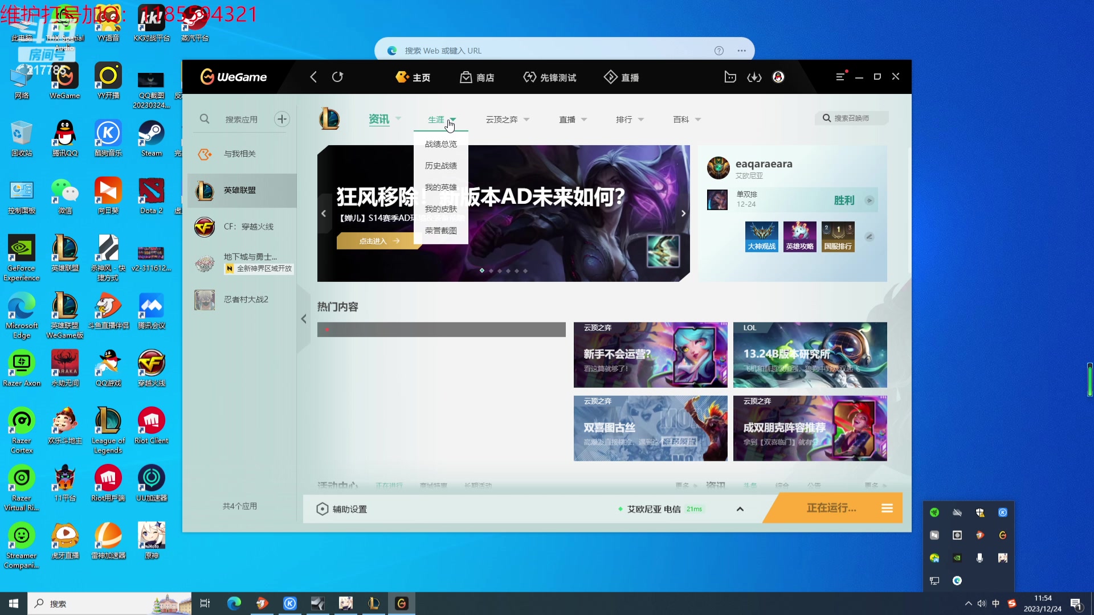Open the WeGame hamburger menu icon
This screenshot has width=1094, height=615.
(x=840, y=77)
